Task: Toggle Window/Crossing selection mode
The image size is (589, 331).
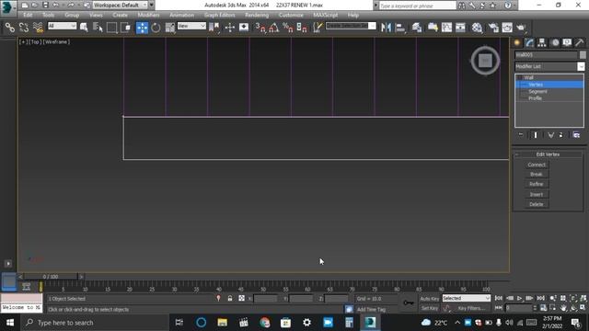Action: click(126, 28)
